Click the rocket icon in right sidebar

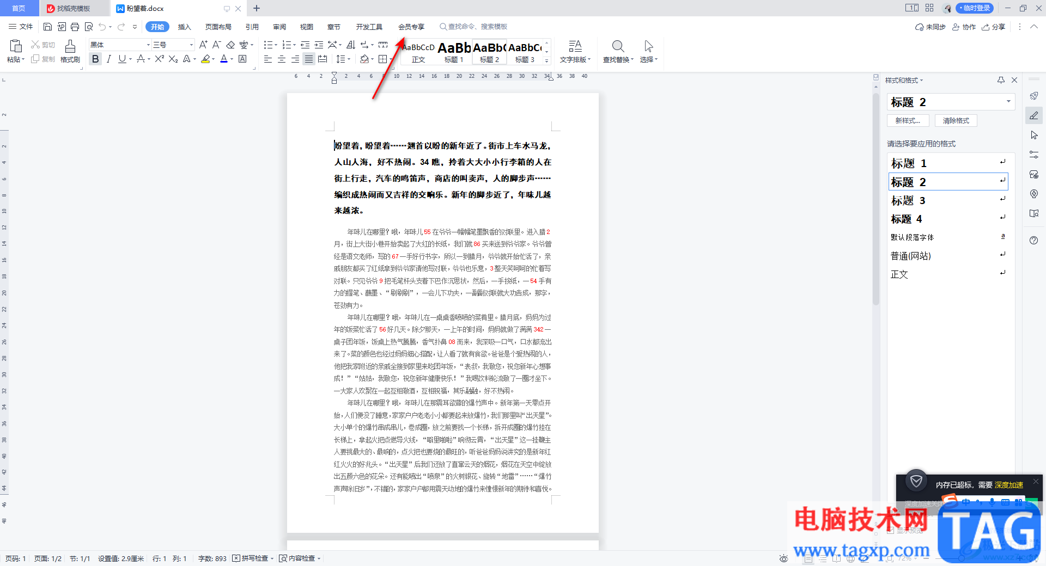tap(1034, 96)
